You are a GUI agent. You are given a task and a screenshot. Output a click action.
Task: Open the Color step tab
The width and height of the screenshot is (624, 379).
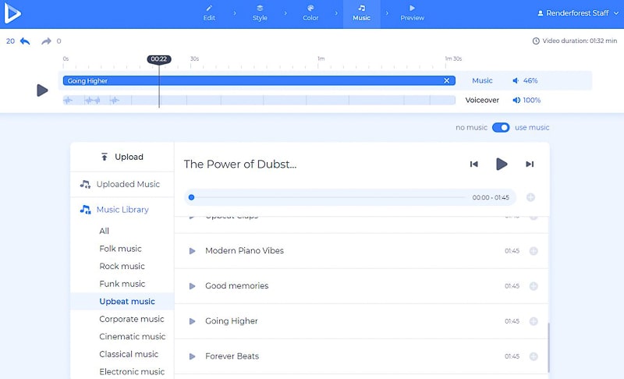point(310,12)
